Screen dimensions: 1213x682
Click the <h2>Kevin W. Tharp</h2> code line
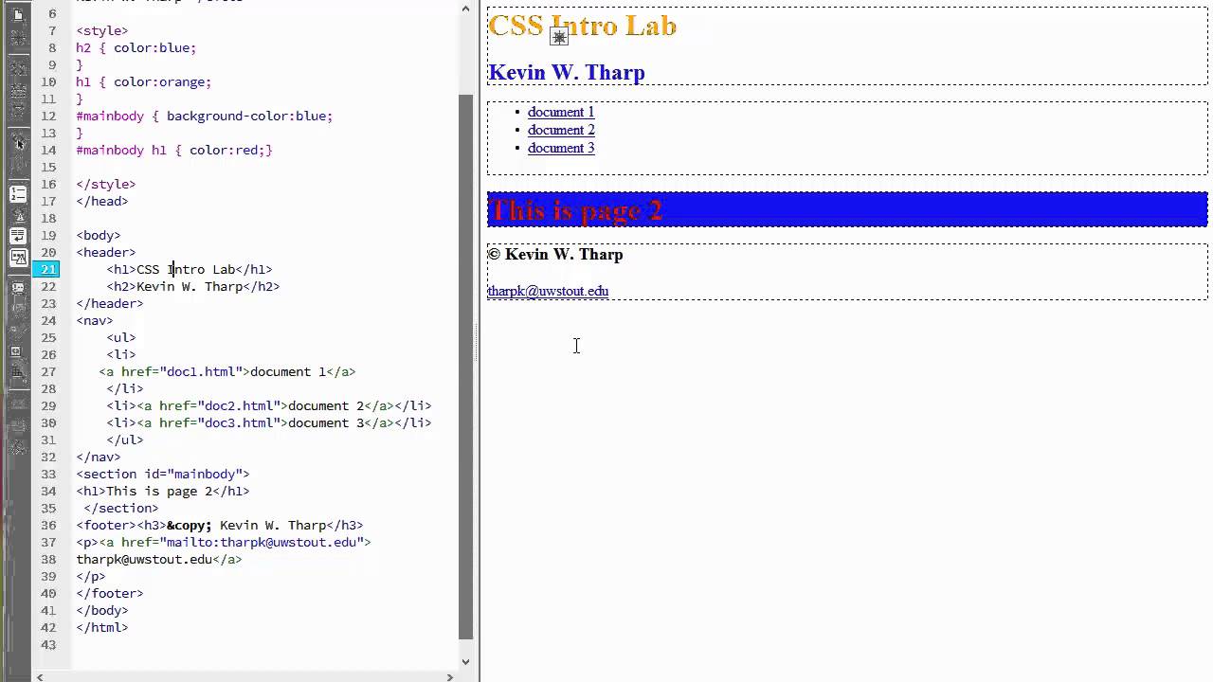[x=193, y=286]
